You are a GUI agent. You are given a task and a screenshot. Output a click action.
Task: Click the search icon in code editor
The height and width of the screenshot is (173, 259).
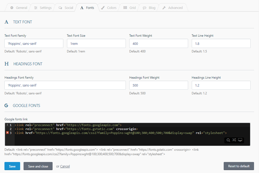228,140
